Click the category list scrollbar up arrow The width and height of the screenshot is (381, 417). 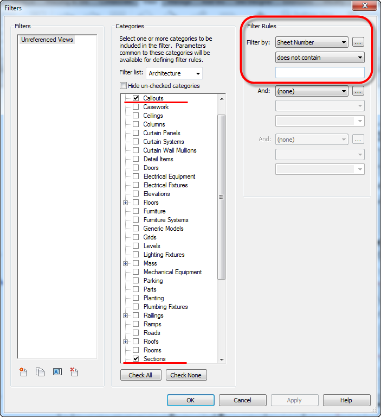(222, 99)
